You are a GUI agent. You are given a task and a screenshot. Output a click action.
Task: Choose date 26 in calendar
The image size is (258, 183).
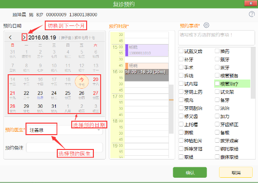pyautogui.click(x=82, y=95)
